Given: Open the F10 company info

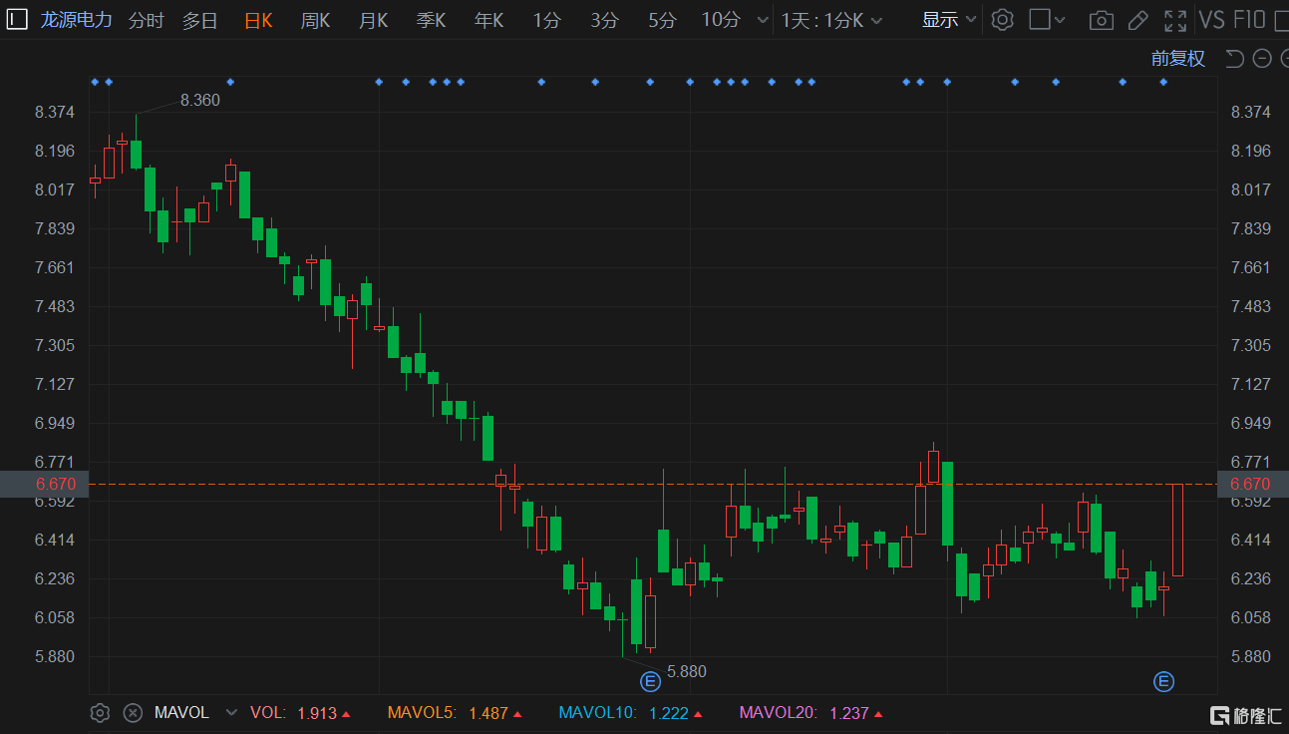Looking at the screenshot, I should pos(1249,20).
